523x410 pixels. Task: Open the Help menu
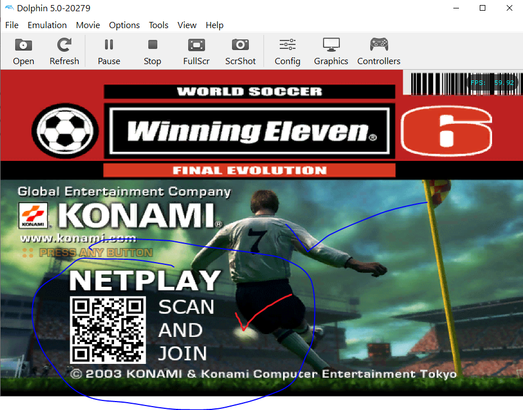coord(215,25)
